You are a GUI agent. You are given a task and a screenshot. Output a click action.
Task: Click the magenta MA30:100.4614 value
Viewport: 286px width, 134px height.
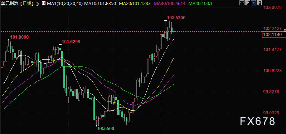(169, 3)
